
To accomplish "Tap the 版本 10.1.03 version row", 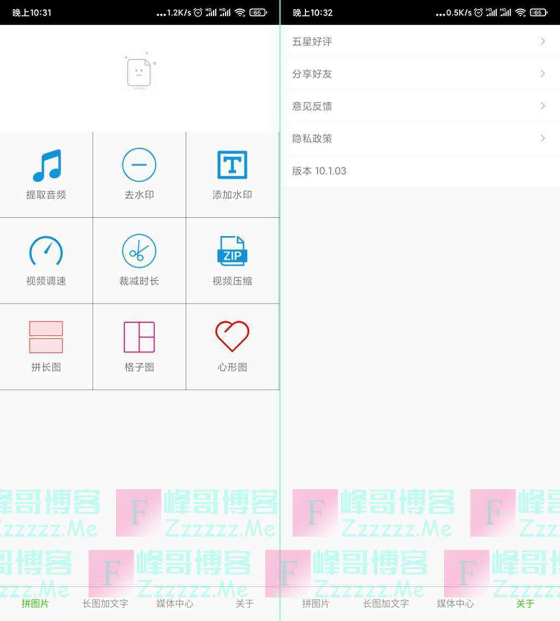I will click(x=319, y=171).
